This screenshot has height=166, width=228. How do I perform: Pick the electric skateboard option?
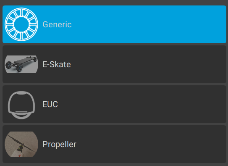pyautogui.click(x=115, y=64)
